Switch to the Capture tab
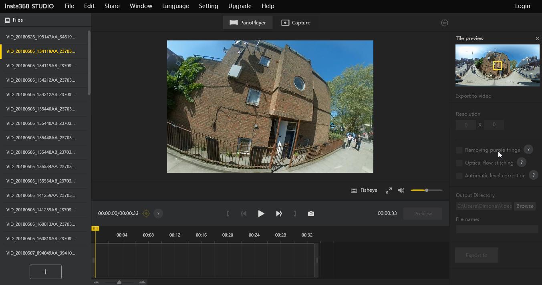Image resolution: width=542 pixels, height=285 pixels. point(296,23)
